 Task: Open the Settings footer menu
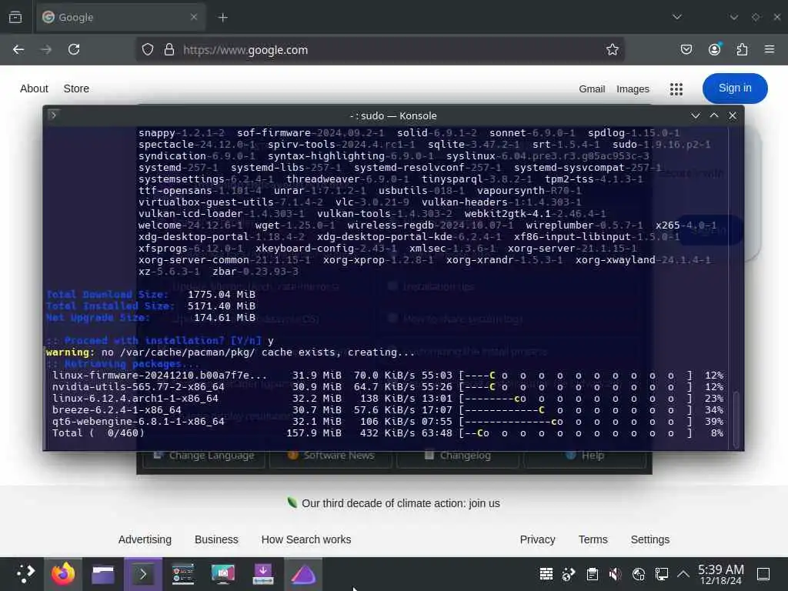pos(649,539)
